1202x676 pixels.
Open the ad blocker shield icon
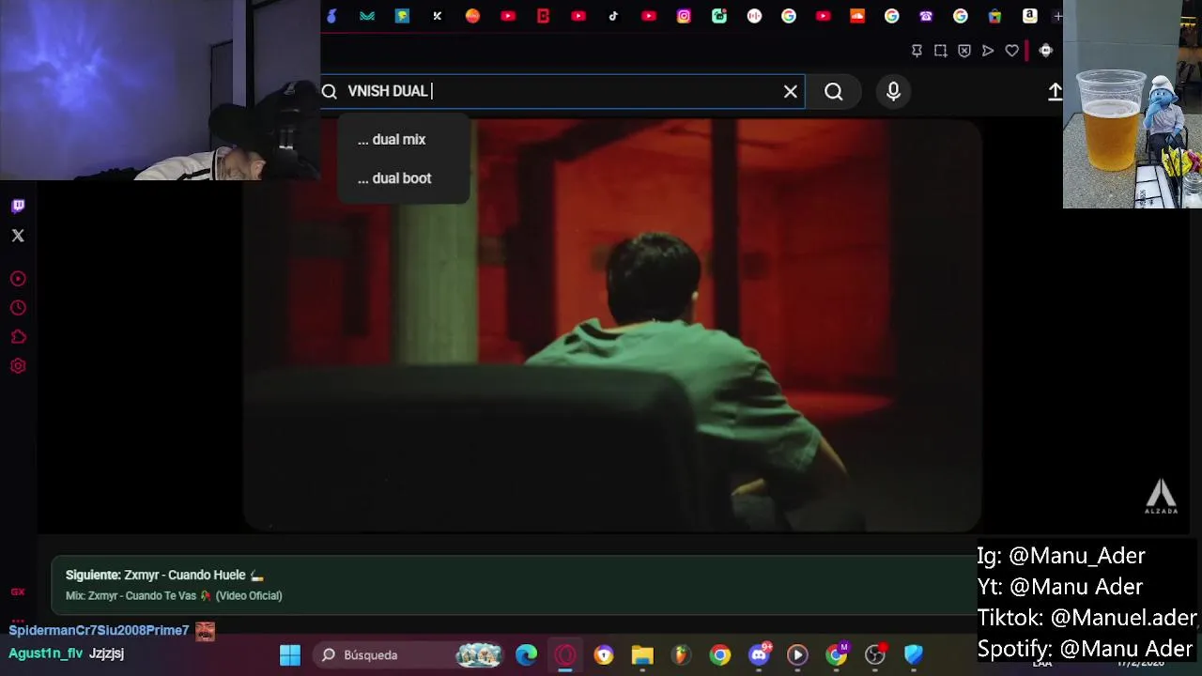(963, 51)
